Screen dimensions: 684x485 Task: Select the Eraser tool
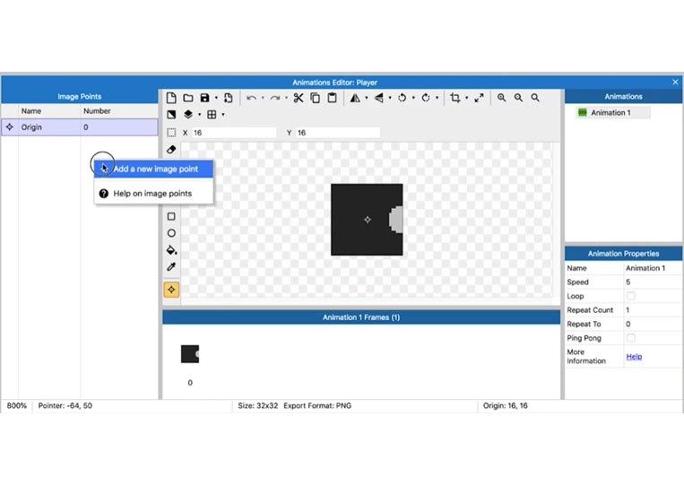coord(171,150)
